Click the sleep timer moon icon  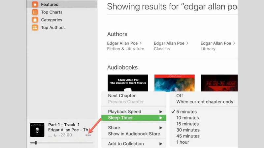point(55,135)
